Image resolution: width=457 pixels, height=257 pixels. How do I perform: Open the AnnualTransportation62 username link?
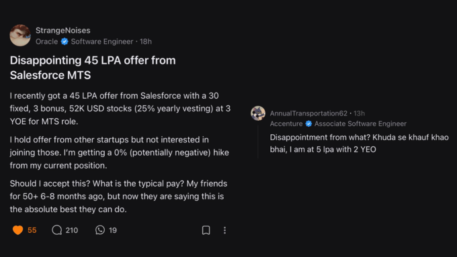(308, 113)
